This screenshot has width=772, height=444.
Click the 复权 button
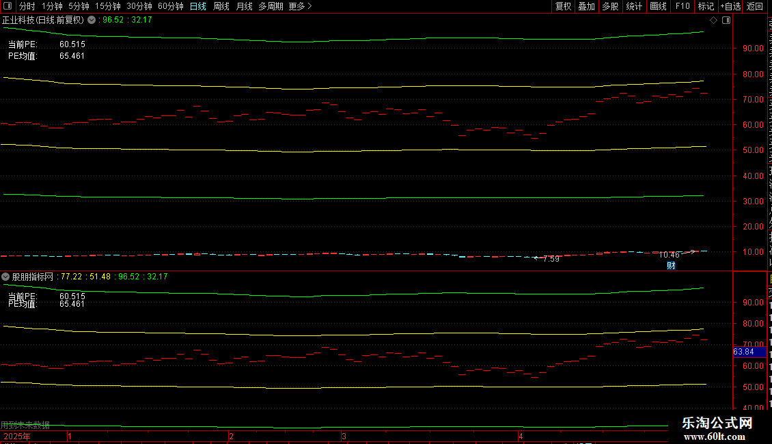(563, 6)
